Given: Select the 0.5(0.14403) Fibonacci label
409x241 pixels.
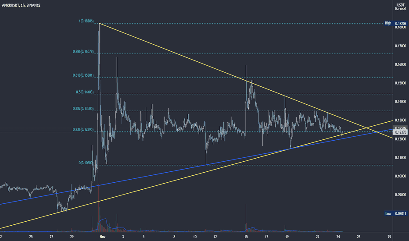Looking at the screenshot, I should coord(85,92).
